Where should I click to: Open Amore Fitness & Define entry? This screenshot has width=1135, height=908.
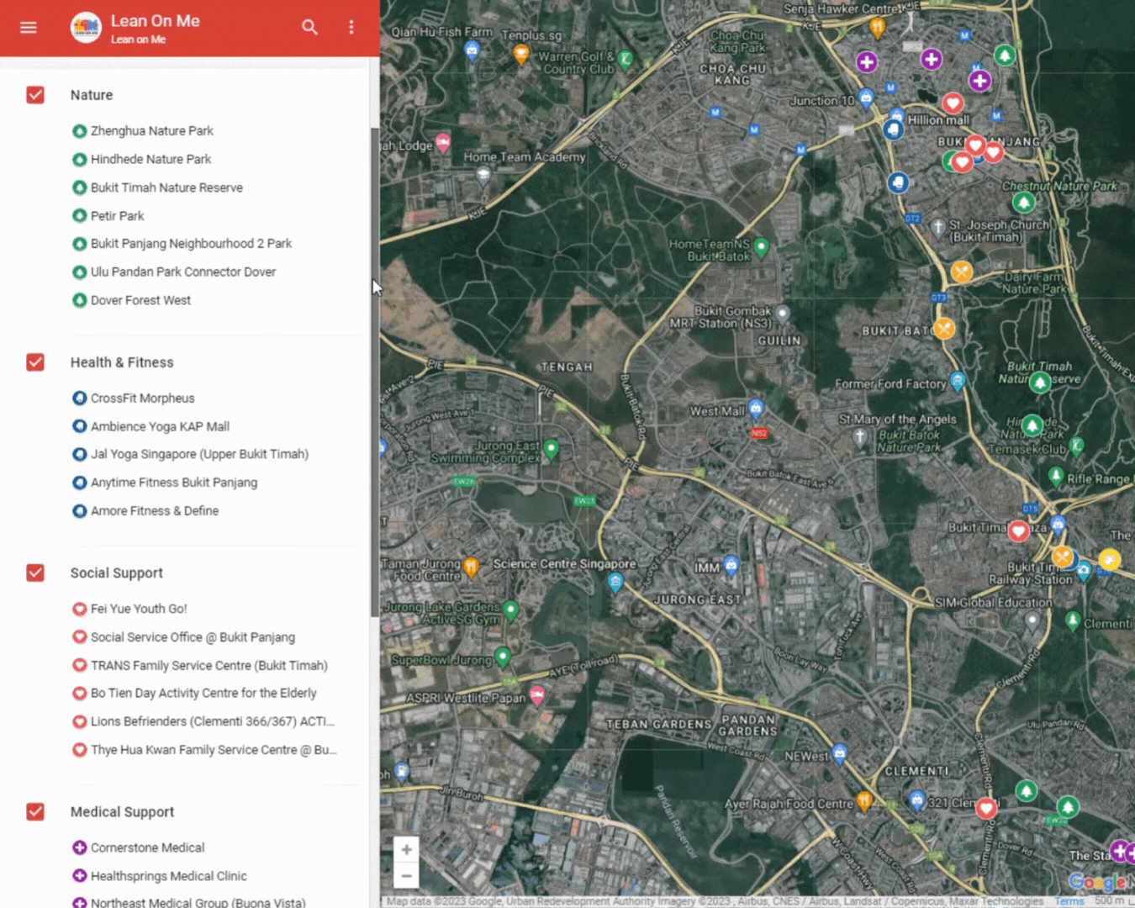coord(154,511)
